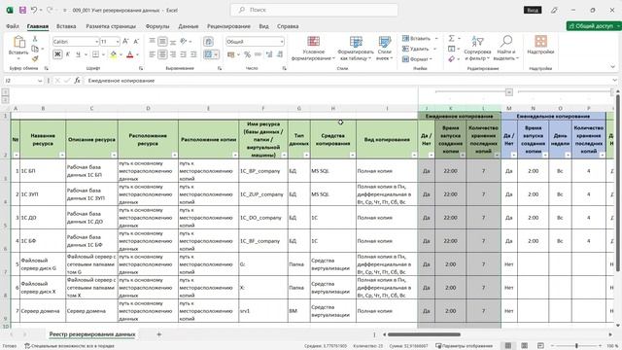Viewport: 622px width, 350px height.
Task: Toggle middle vertical alignment
Action: 162,41
